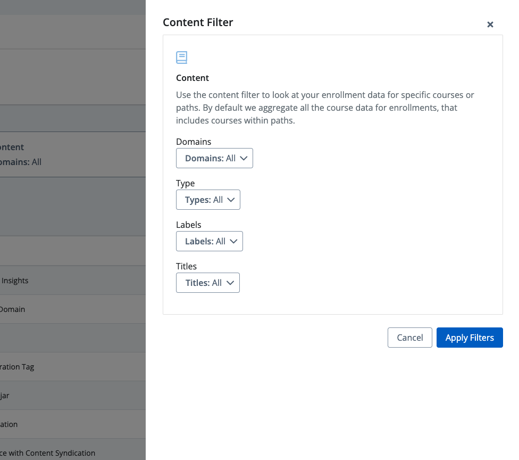519x460 pixels.
Task: Select the Domain row in background list
Action: tap(73, 309)
